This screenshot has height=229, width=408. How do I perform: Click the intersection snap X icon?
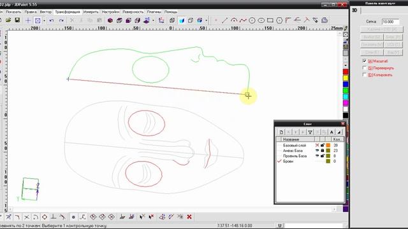[x=27, y=216]
